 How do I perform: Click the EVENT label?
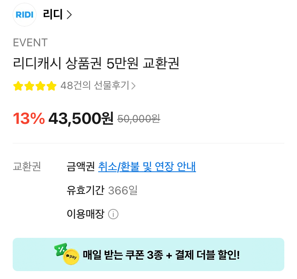tap(30, 42)
